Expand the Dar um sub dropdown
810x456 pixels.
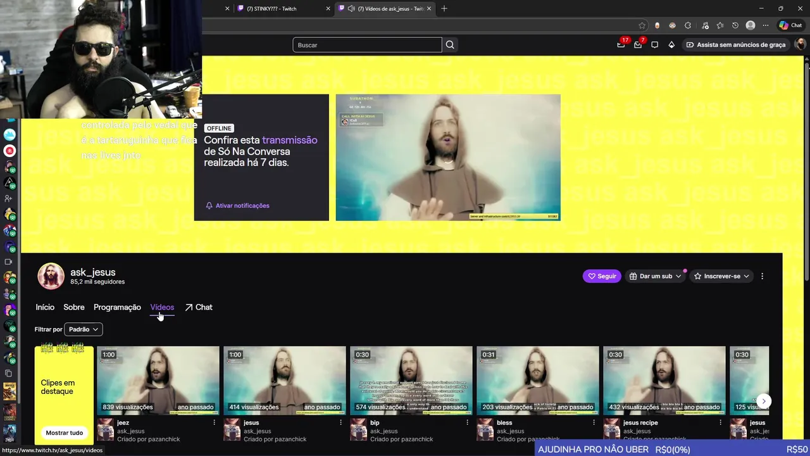click(656, 276)
